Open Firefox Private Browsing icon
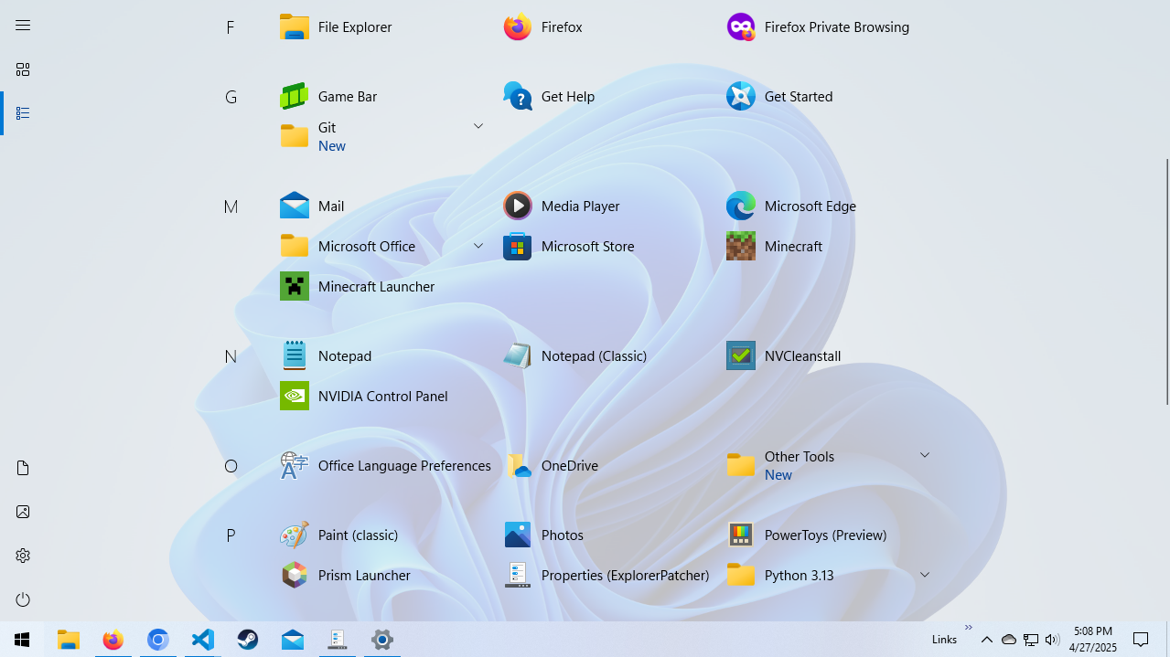Screen dimensions: 1170x657 pyautogui.click(x=741, y=26)
